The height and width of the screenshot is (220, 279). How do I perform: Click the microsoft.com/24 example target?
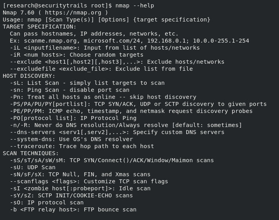[112, 41]
